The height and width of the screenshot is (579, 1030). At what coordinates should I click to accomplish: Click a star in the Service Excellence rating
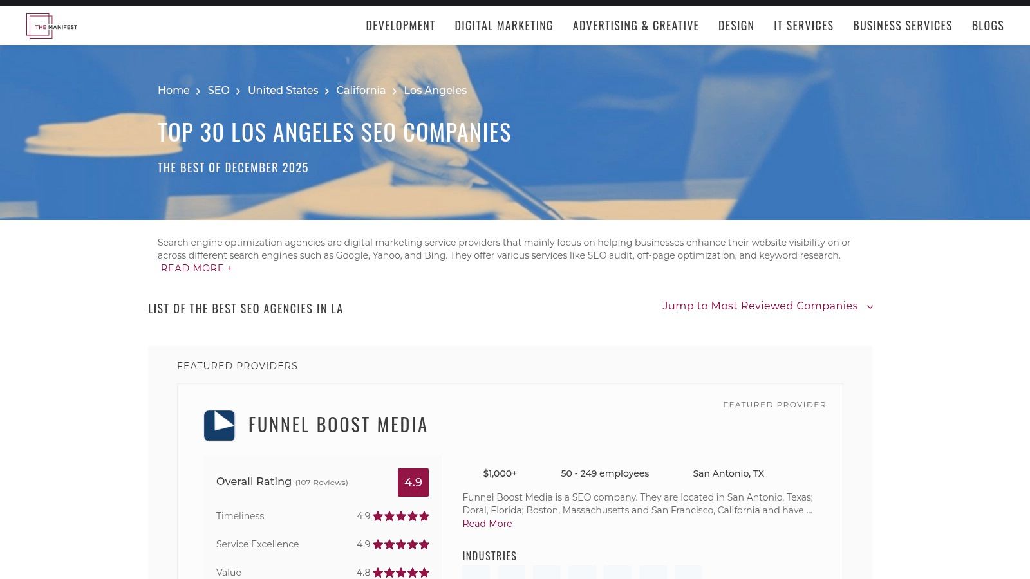pos(402,544)
